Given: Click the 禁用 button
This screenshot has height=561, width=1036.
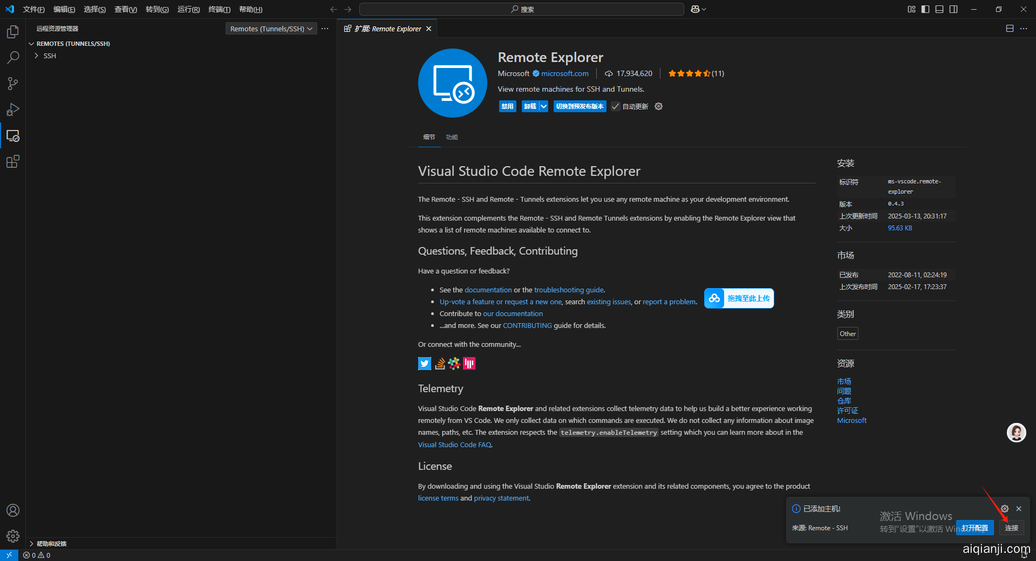Looking at the screenshot, I should tap(507, 106).
